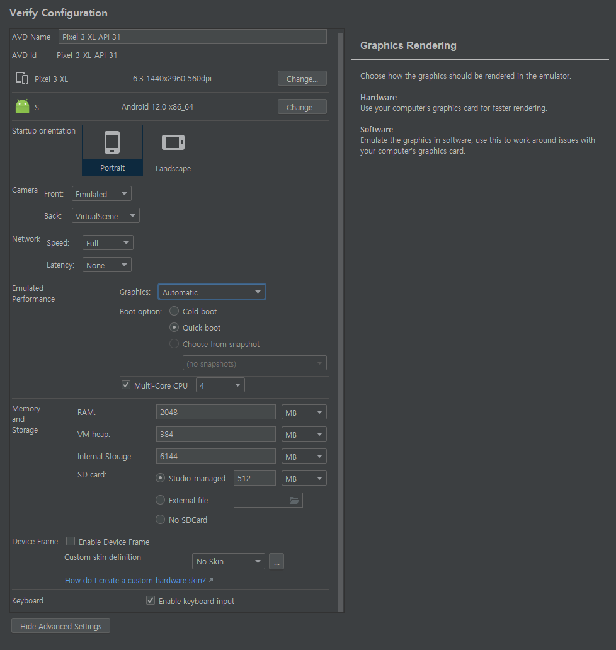Click the Hardware help heading
Screen dimensions: 616x650
[x=379, y=98]
